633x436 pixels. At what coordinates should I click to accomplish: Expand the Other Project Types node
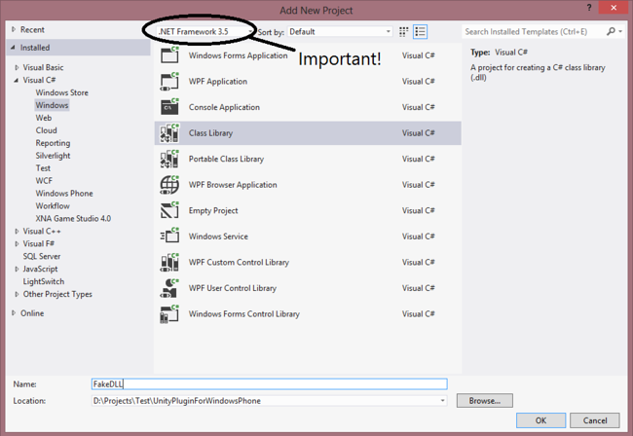[17, 294]
